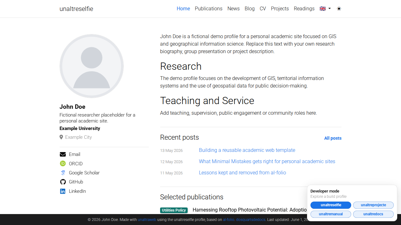The image size is (401, 225).
Task: Open the News nav item
Action: (x=233, y=9)
